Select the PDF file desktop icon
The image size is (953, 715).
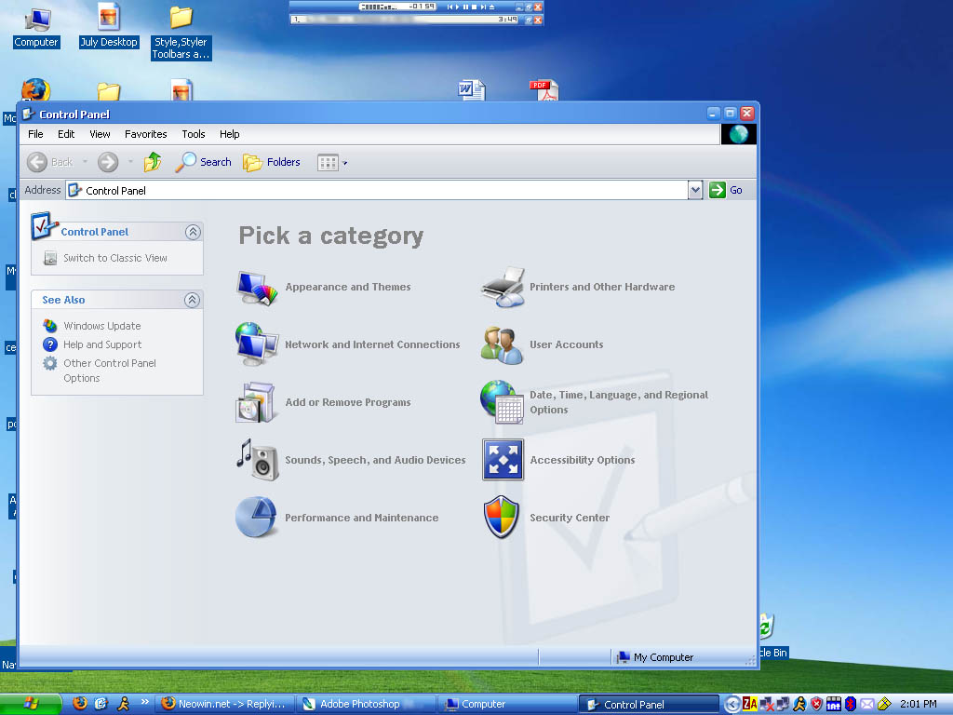point(544,90)
